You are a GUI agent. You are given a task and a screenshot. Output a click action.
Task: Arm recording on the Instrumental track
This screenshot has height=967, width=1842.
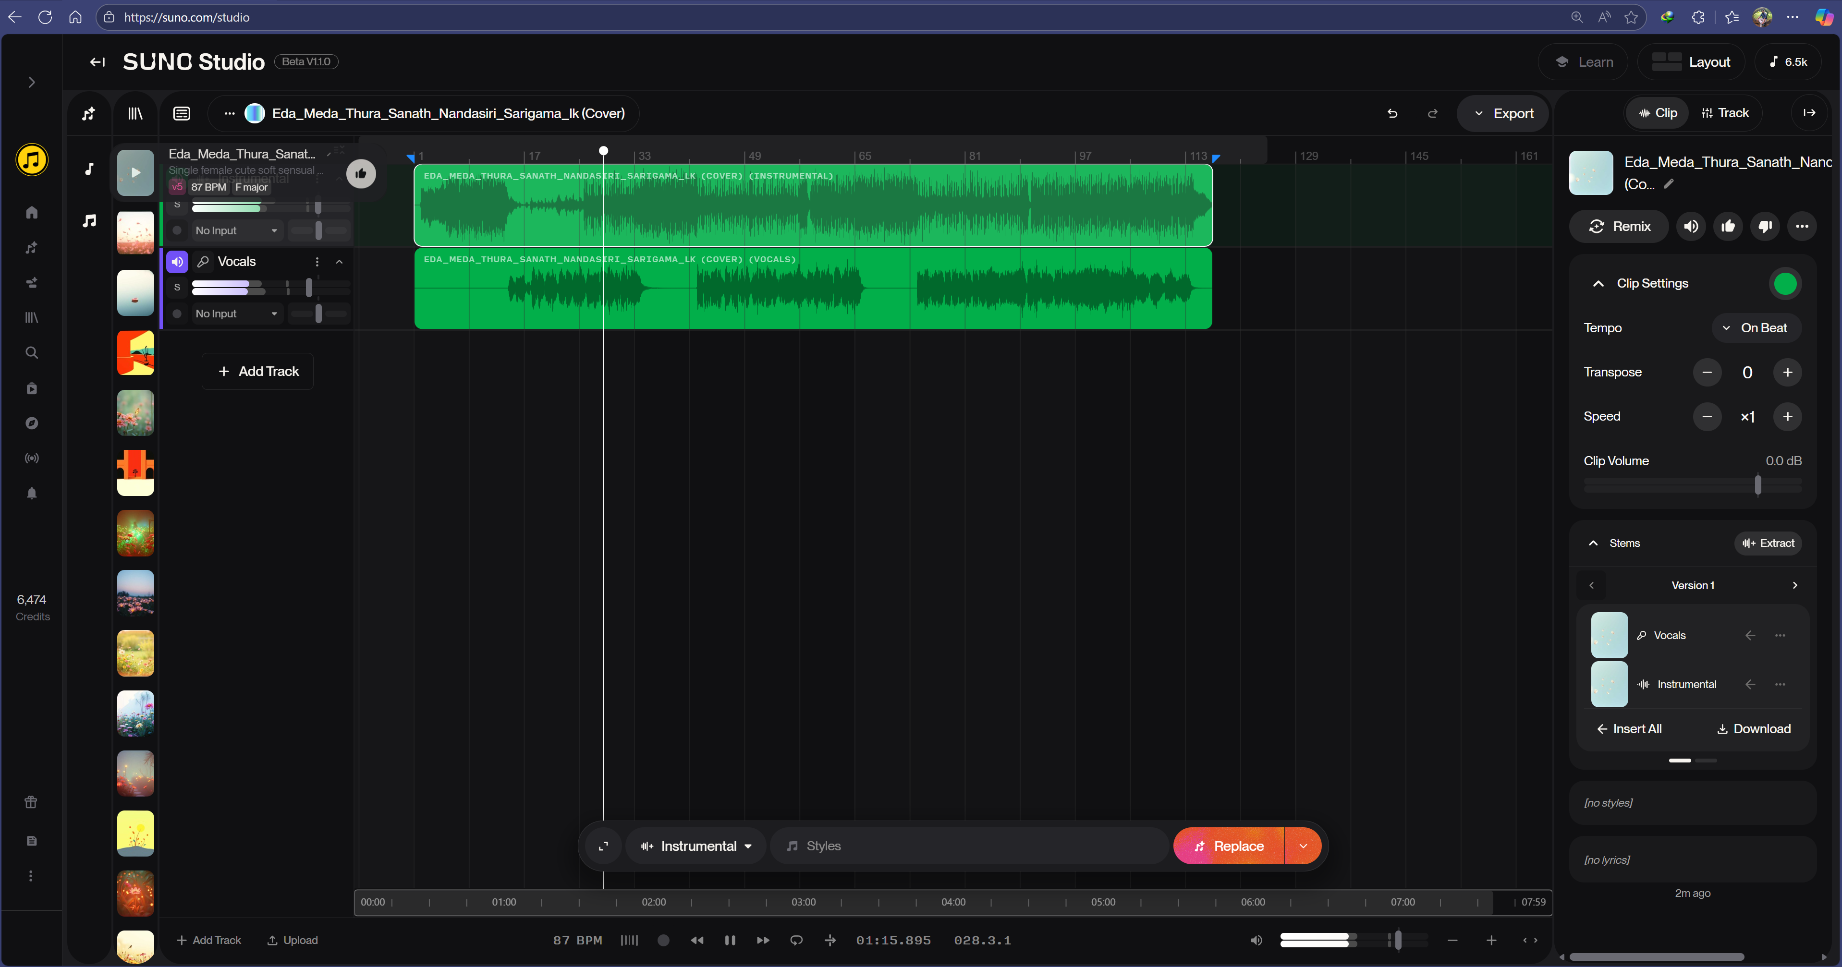177,230
